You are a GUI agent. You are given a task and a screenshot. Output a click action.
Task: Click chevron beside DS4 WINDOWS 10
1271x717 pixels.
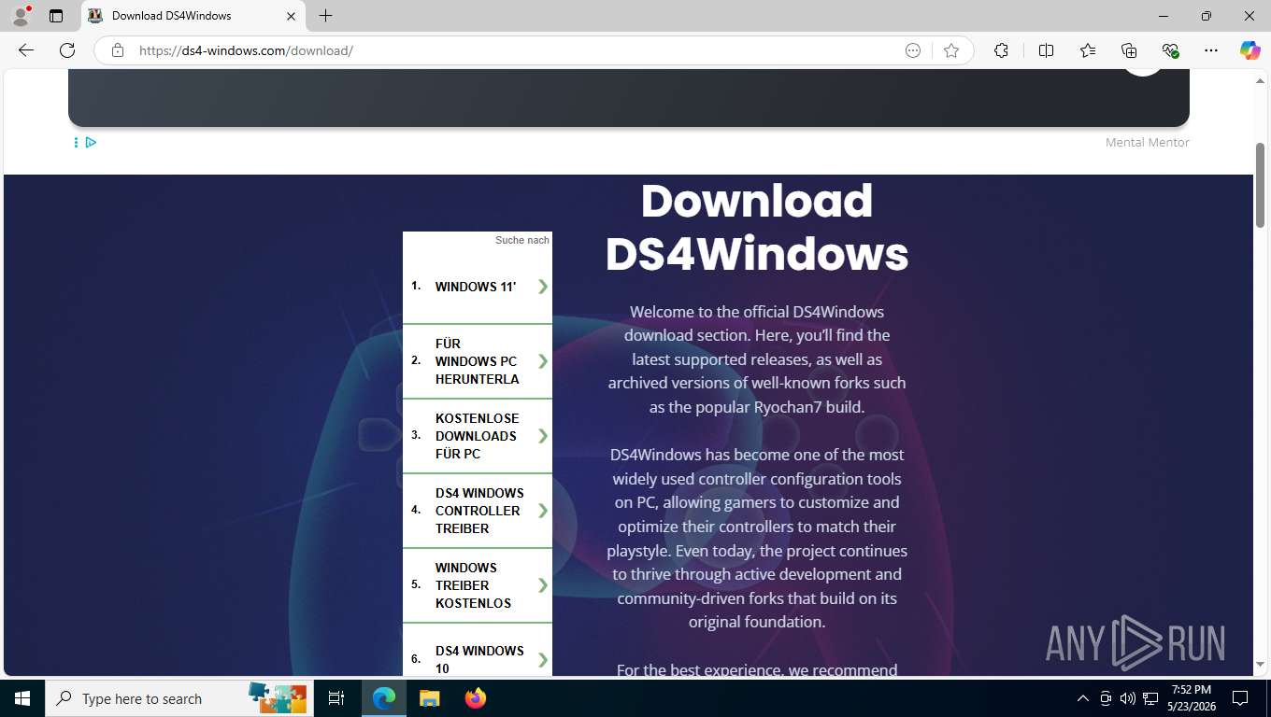coord(543,659)
